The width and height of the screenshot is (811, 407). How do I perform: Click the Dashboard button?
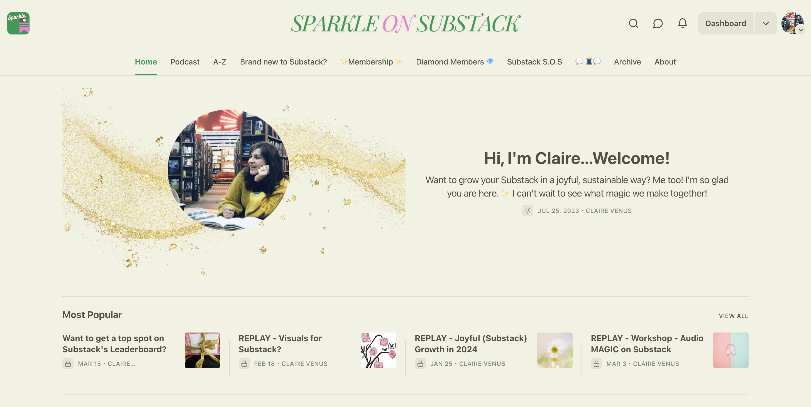click(726, 24)
